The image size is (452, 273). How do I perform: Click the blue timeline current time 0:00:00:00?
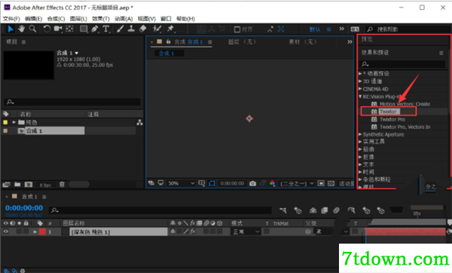[24, 208]
